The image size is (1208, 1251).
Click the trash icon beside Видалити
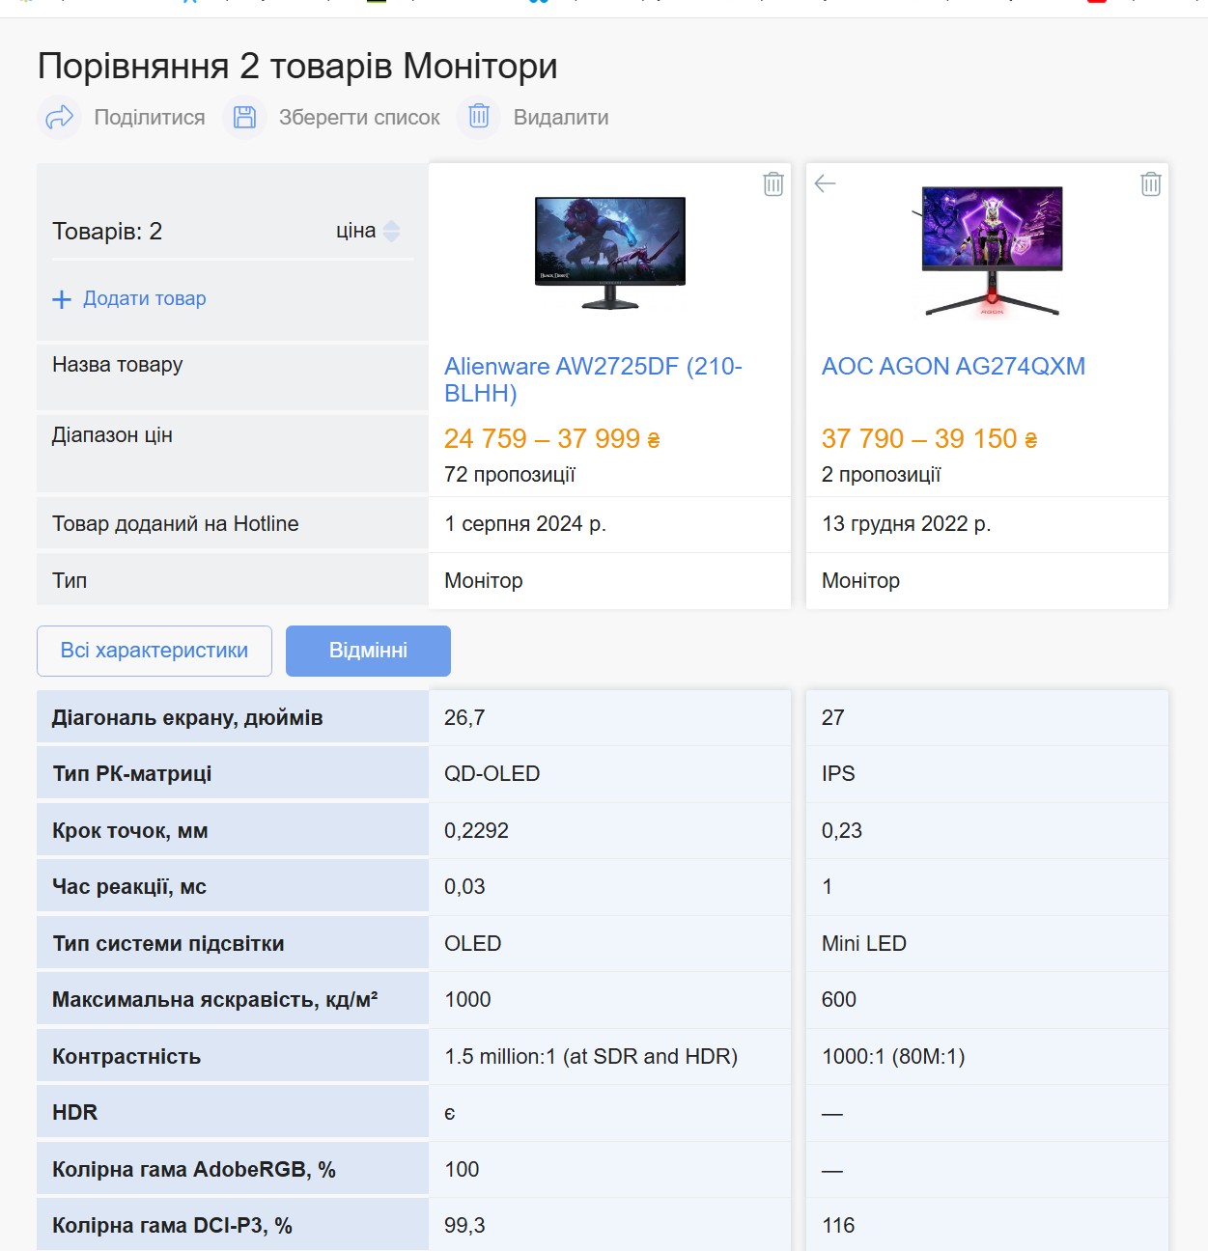(x=479, y=118)
